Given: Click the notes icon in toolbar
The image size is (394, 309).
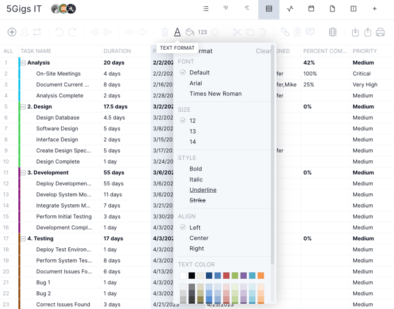Looking at the screenshot, I should click(298, 32).
